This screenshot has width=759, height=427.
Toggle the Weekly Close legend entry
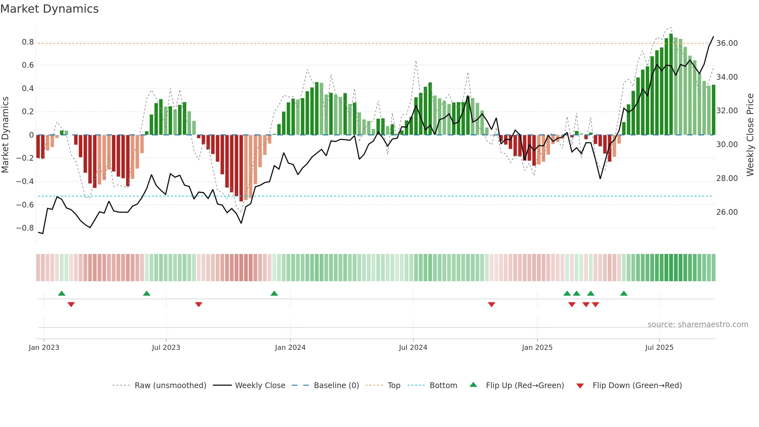pos(249,385)
